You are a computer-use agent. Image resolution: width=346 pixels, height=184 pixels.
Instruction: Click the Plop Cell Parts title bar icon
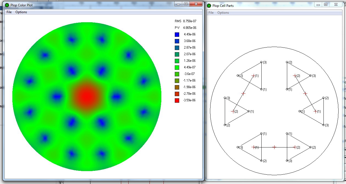[209, 5]
